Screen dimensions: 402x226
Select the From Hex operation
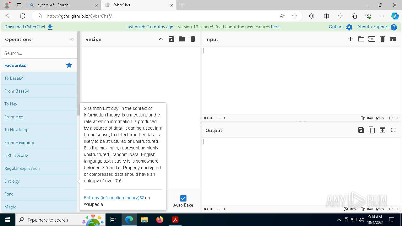39,117
